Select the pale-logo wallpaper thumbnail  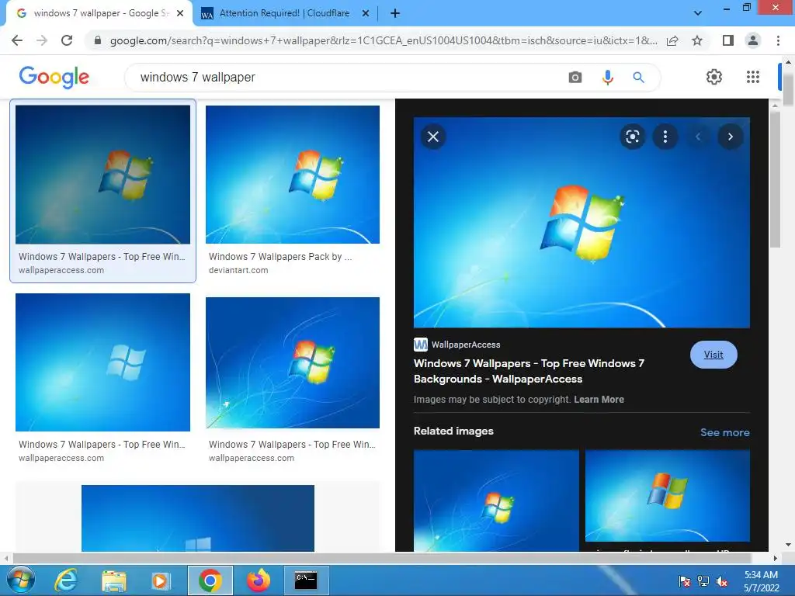103,362
